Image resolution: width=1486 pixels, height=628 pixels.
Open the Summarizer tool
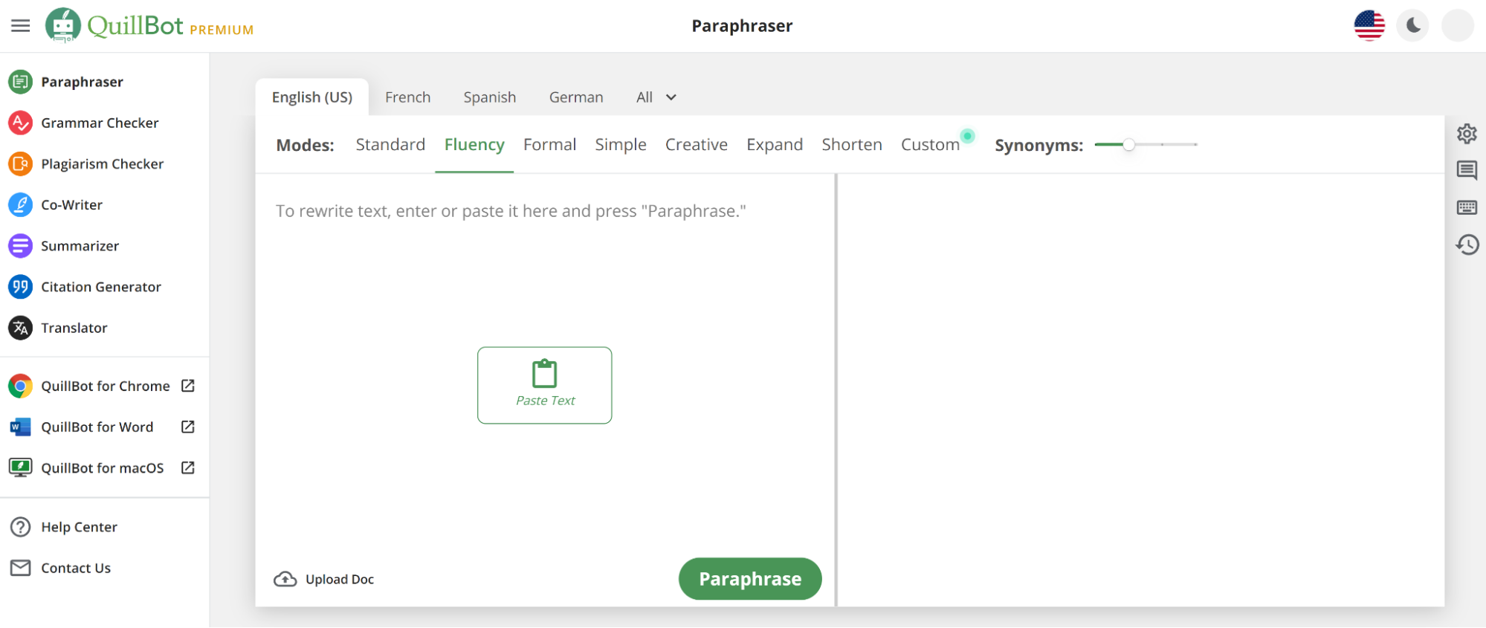click(80, 246)
